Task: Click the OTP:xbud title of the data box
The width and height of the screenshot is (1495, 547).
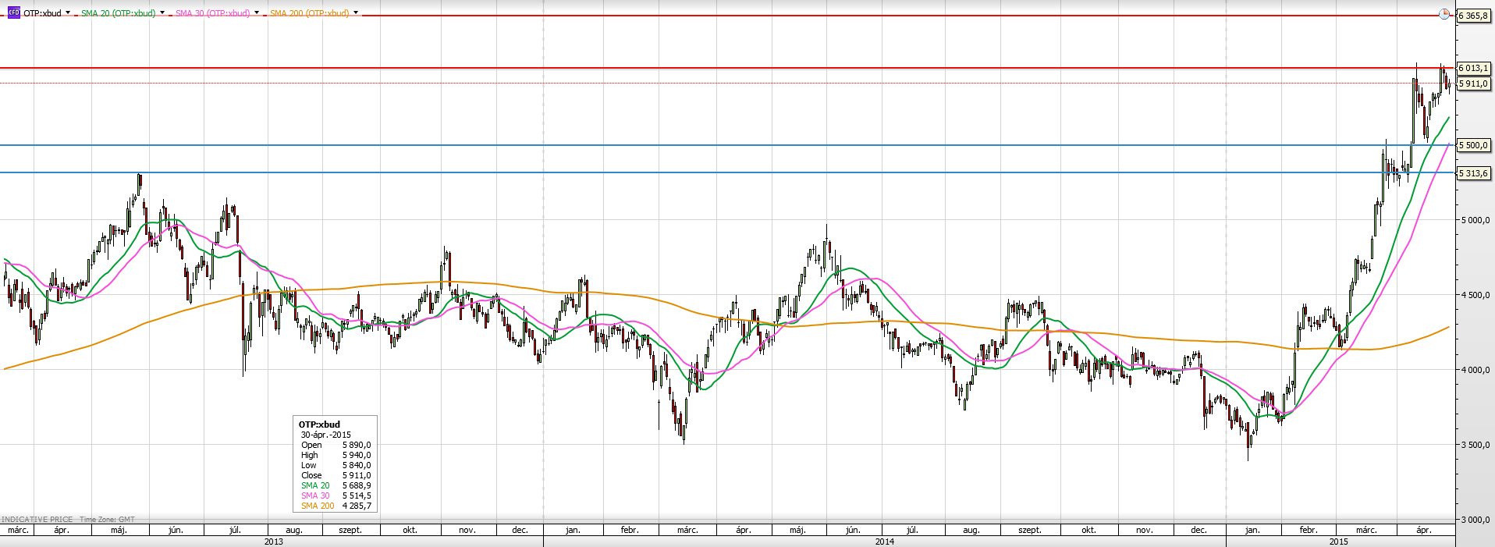Action: tap(319, 424)
